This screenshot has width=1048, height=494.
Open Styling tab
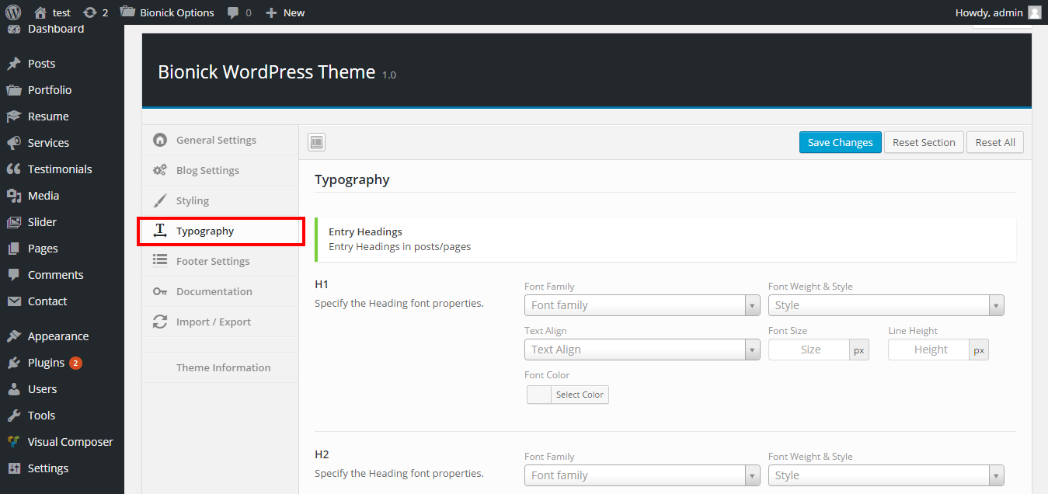coord(220,200)
